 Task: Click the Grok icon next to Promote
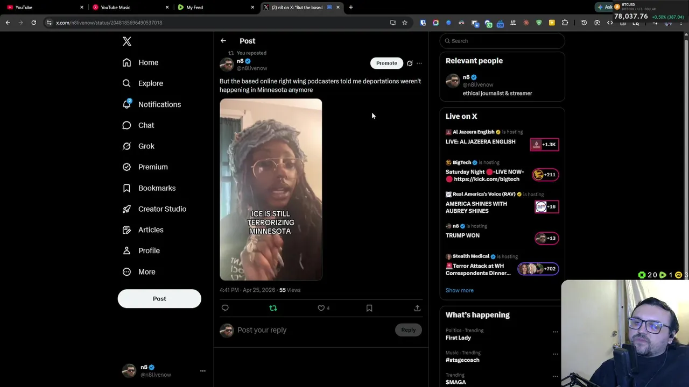410,63
